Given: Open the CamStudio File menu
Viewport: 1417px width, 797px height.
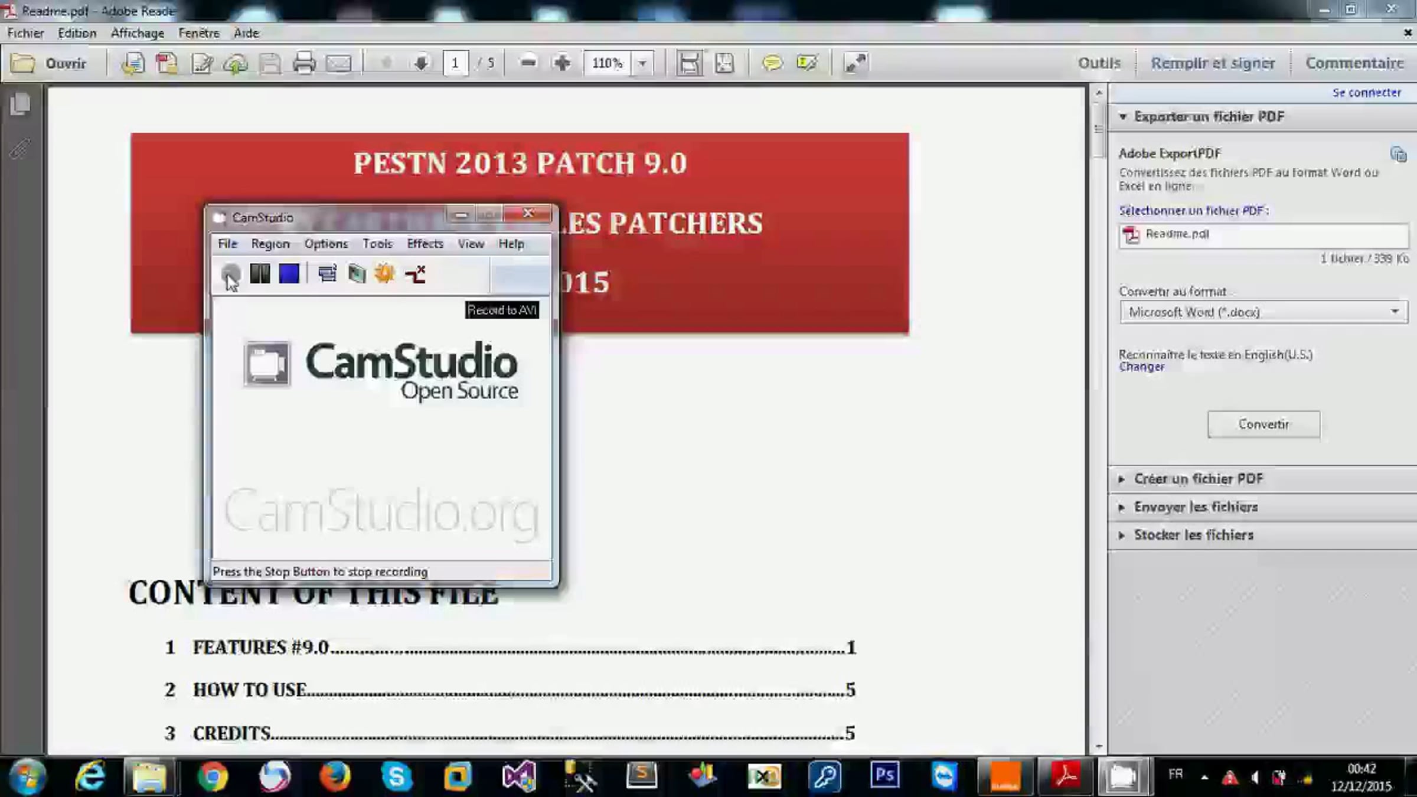Looking at the screenshot, I should (227, 244).
